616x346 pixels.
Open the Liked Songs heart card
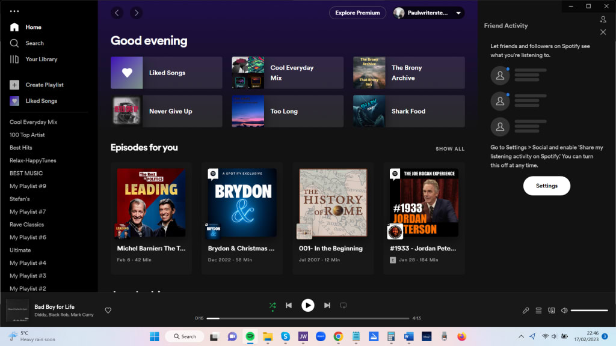pos(166,73)
